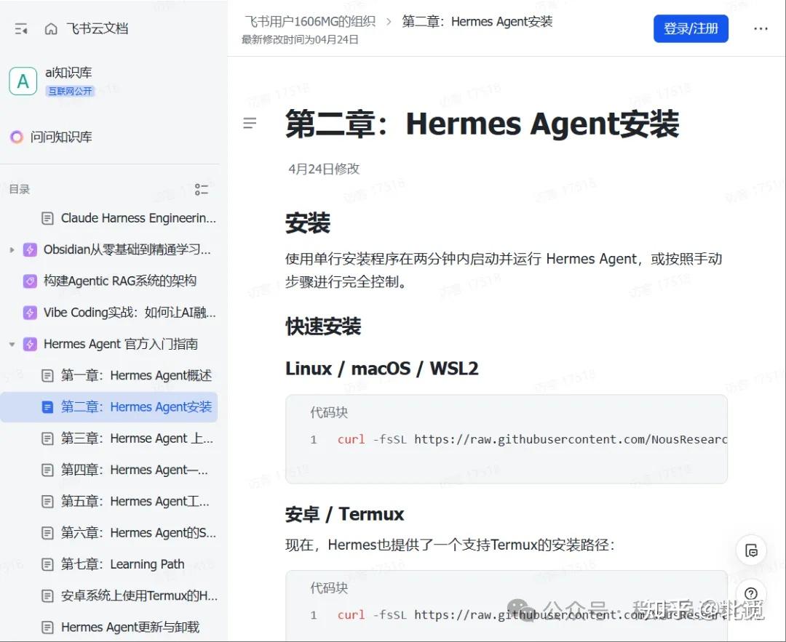Select 第二章: Hermes Agent安装 in sidebar
This screenshot has width=786, height=642.
pos(136,407)
